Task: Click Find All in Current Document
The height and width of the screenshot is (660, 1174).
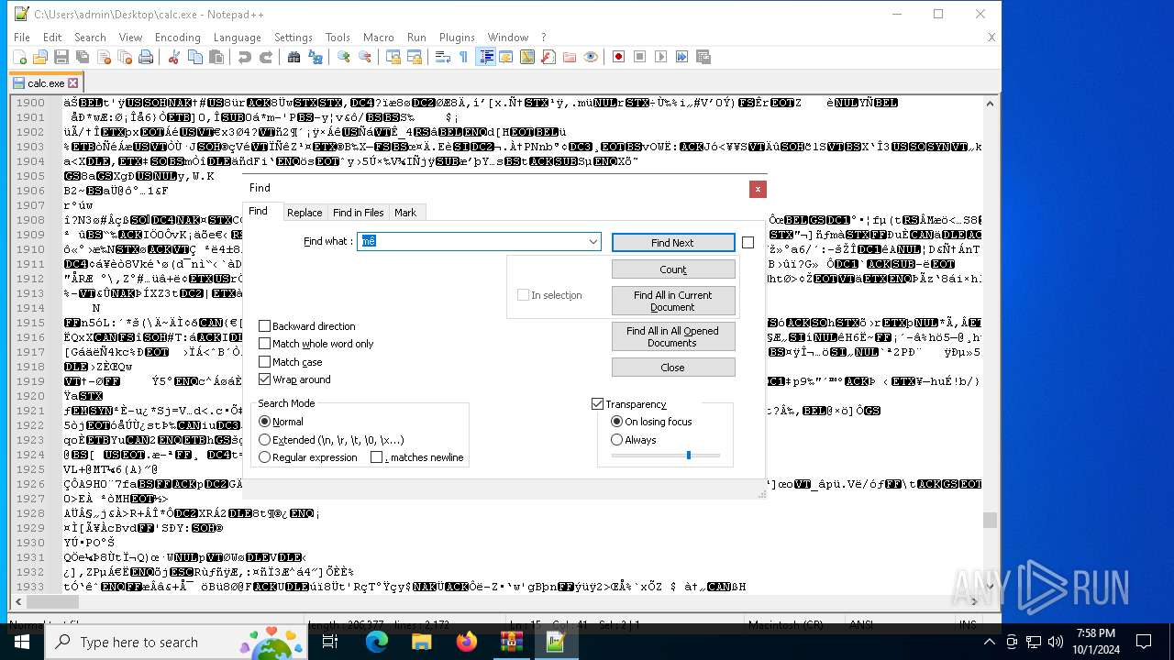Action: click(673, 301)
